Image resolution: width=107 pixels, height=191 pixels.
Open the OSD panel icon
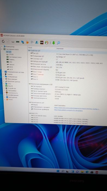[42, 42]
